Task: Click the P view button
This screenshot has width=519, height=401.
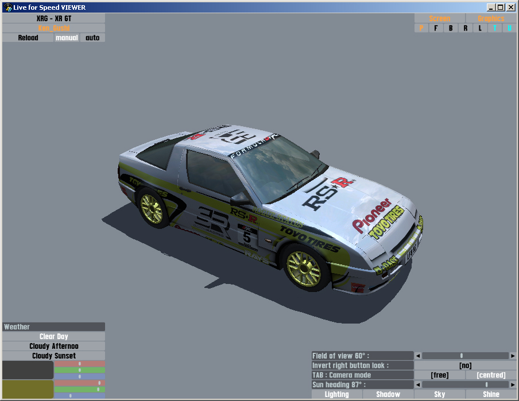Action: 421,28
